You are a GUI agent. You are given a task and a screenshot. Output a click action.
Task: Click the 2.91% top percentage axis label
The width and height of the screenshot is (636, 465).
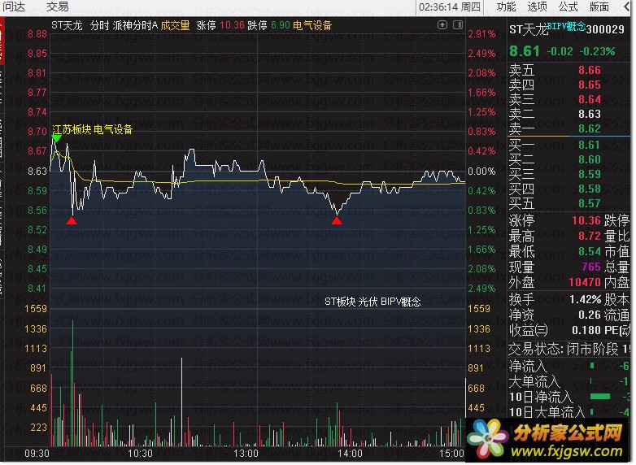coord(481,34)
